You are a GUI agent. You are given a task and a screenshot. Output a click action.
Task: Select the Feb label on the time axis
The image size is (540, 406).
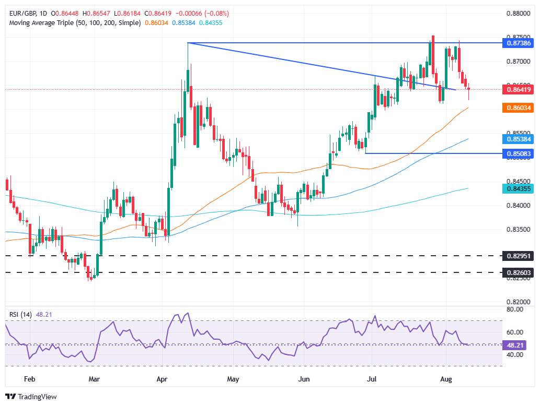[x=29, y=380]
